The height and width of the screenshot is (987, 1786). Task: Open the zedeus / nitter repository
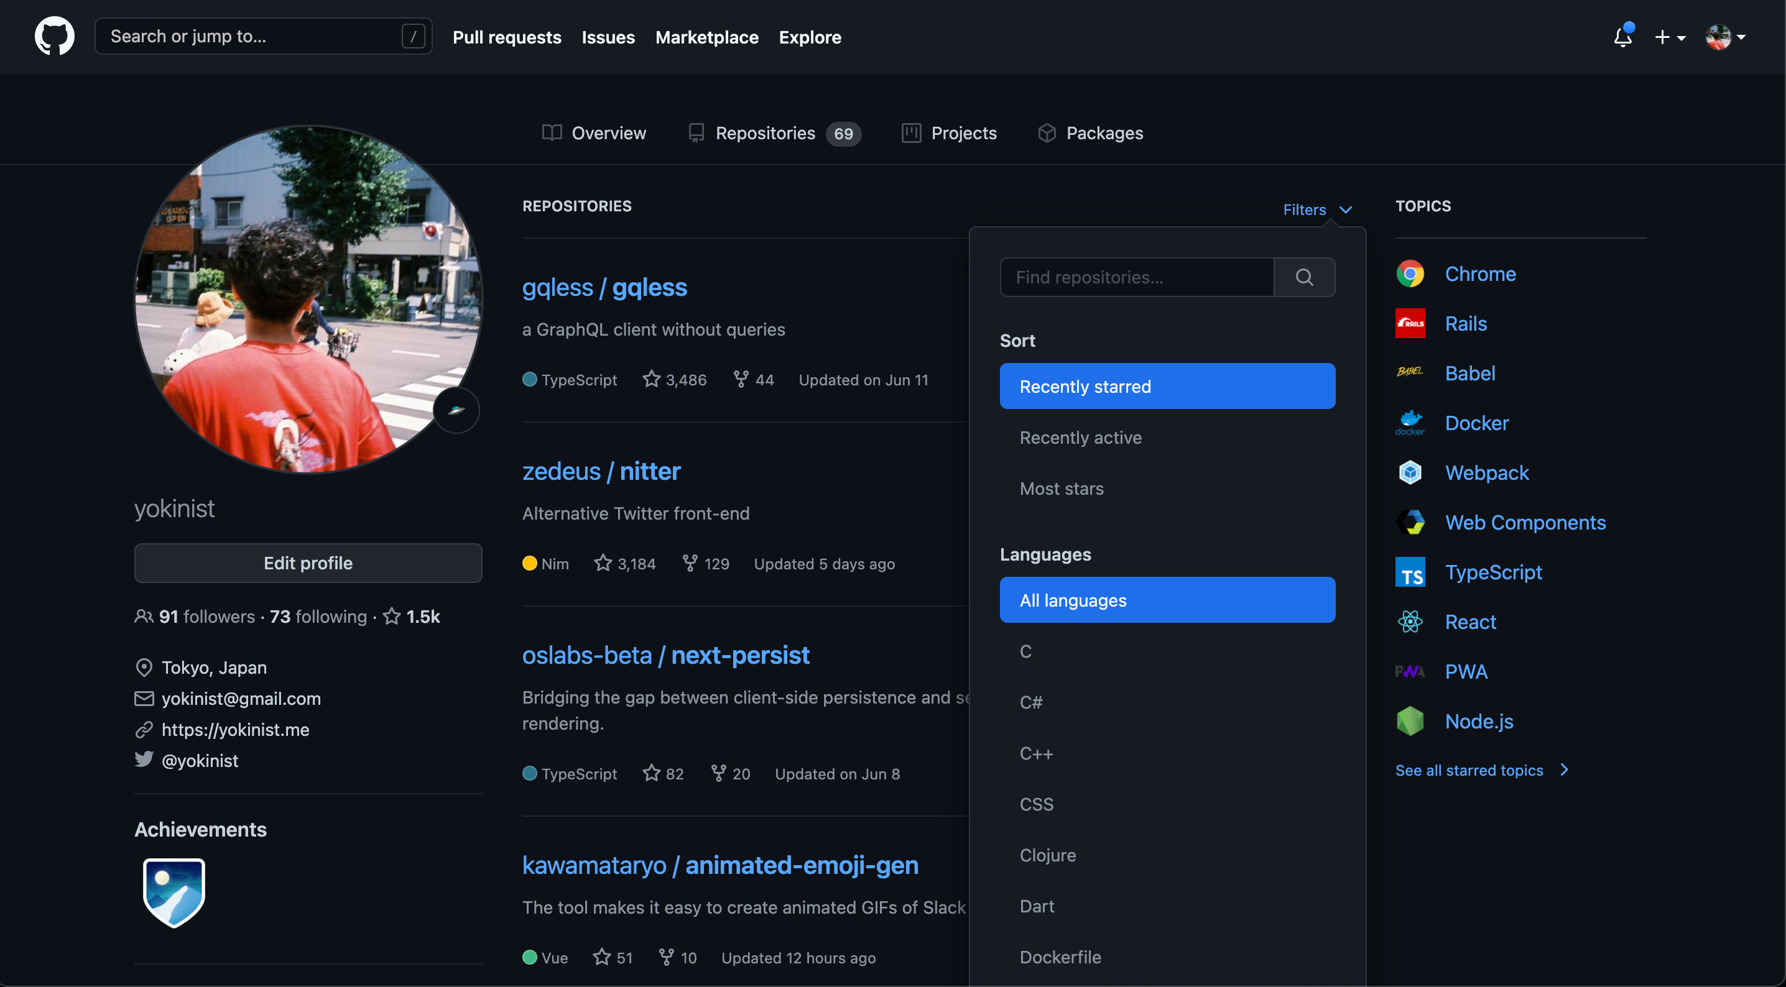(x=601, y=471)
